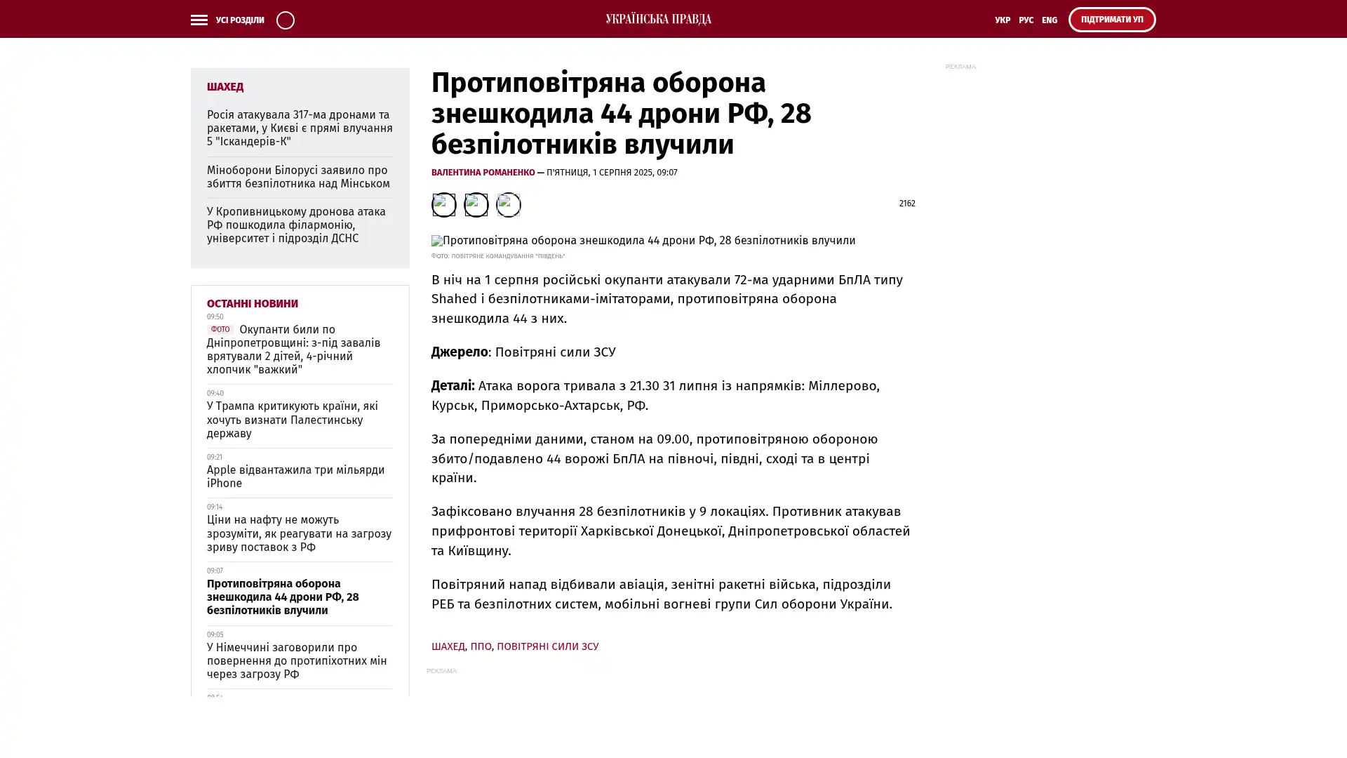The width and height of the screenshot is (1347, 758).
Task: Open the ПОВІТРЯНІ СИЛИ ЗСУ tag
Action: (x=547, y=646)
